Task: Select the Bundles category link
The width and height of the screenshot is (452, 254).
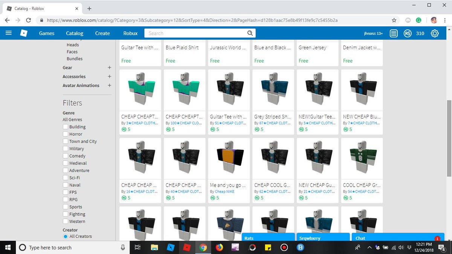Action: click(x=75, y=59)
